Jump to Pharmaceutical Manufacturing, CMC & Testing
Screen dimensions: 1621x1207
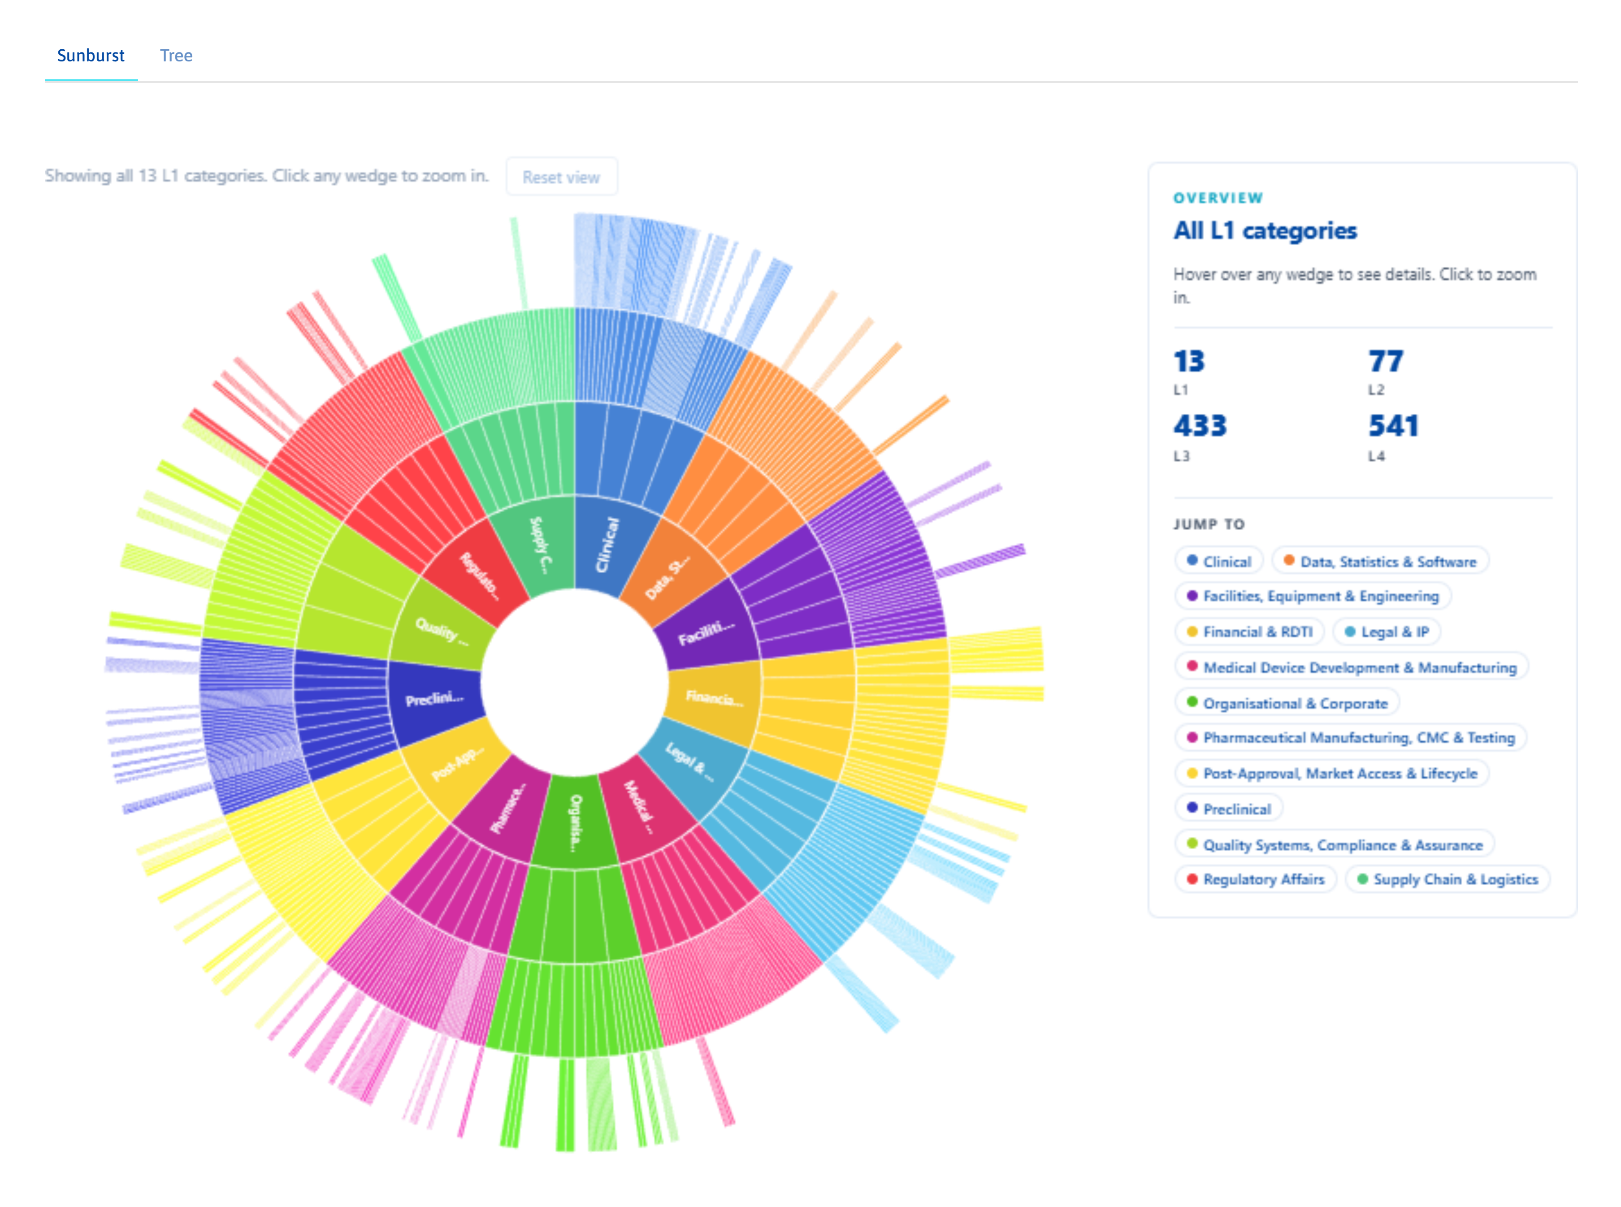click(x=1351, y=738)
